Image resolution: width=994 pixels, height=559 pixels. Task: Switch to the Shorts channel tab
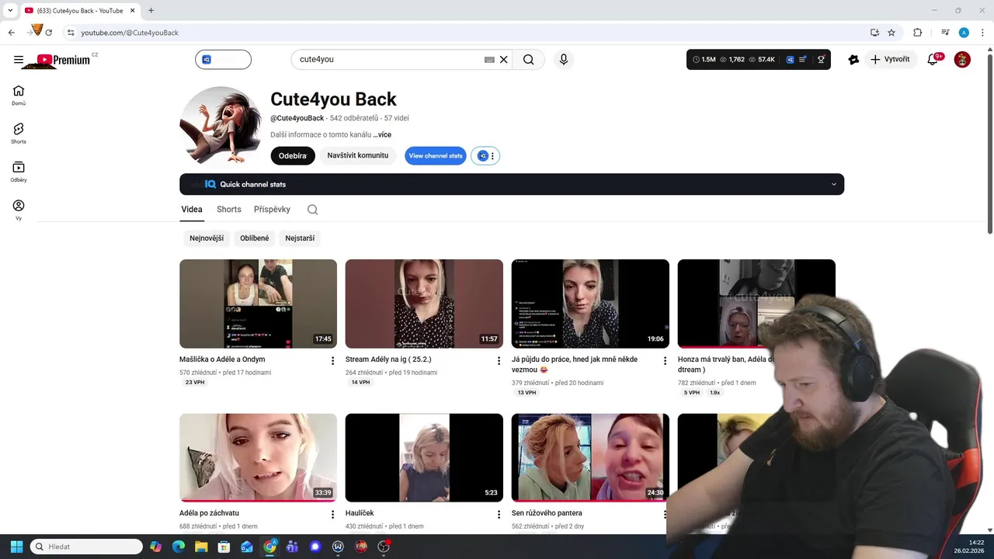(x=229, y=210)
